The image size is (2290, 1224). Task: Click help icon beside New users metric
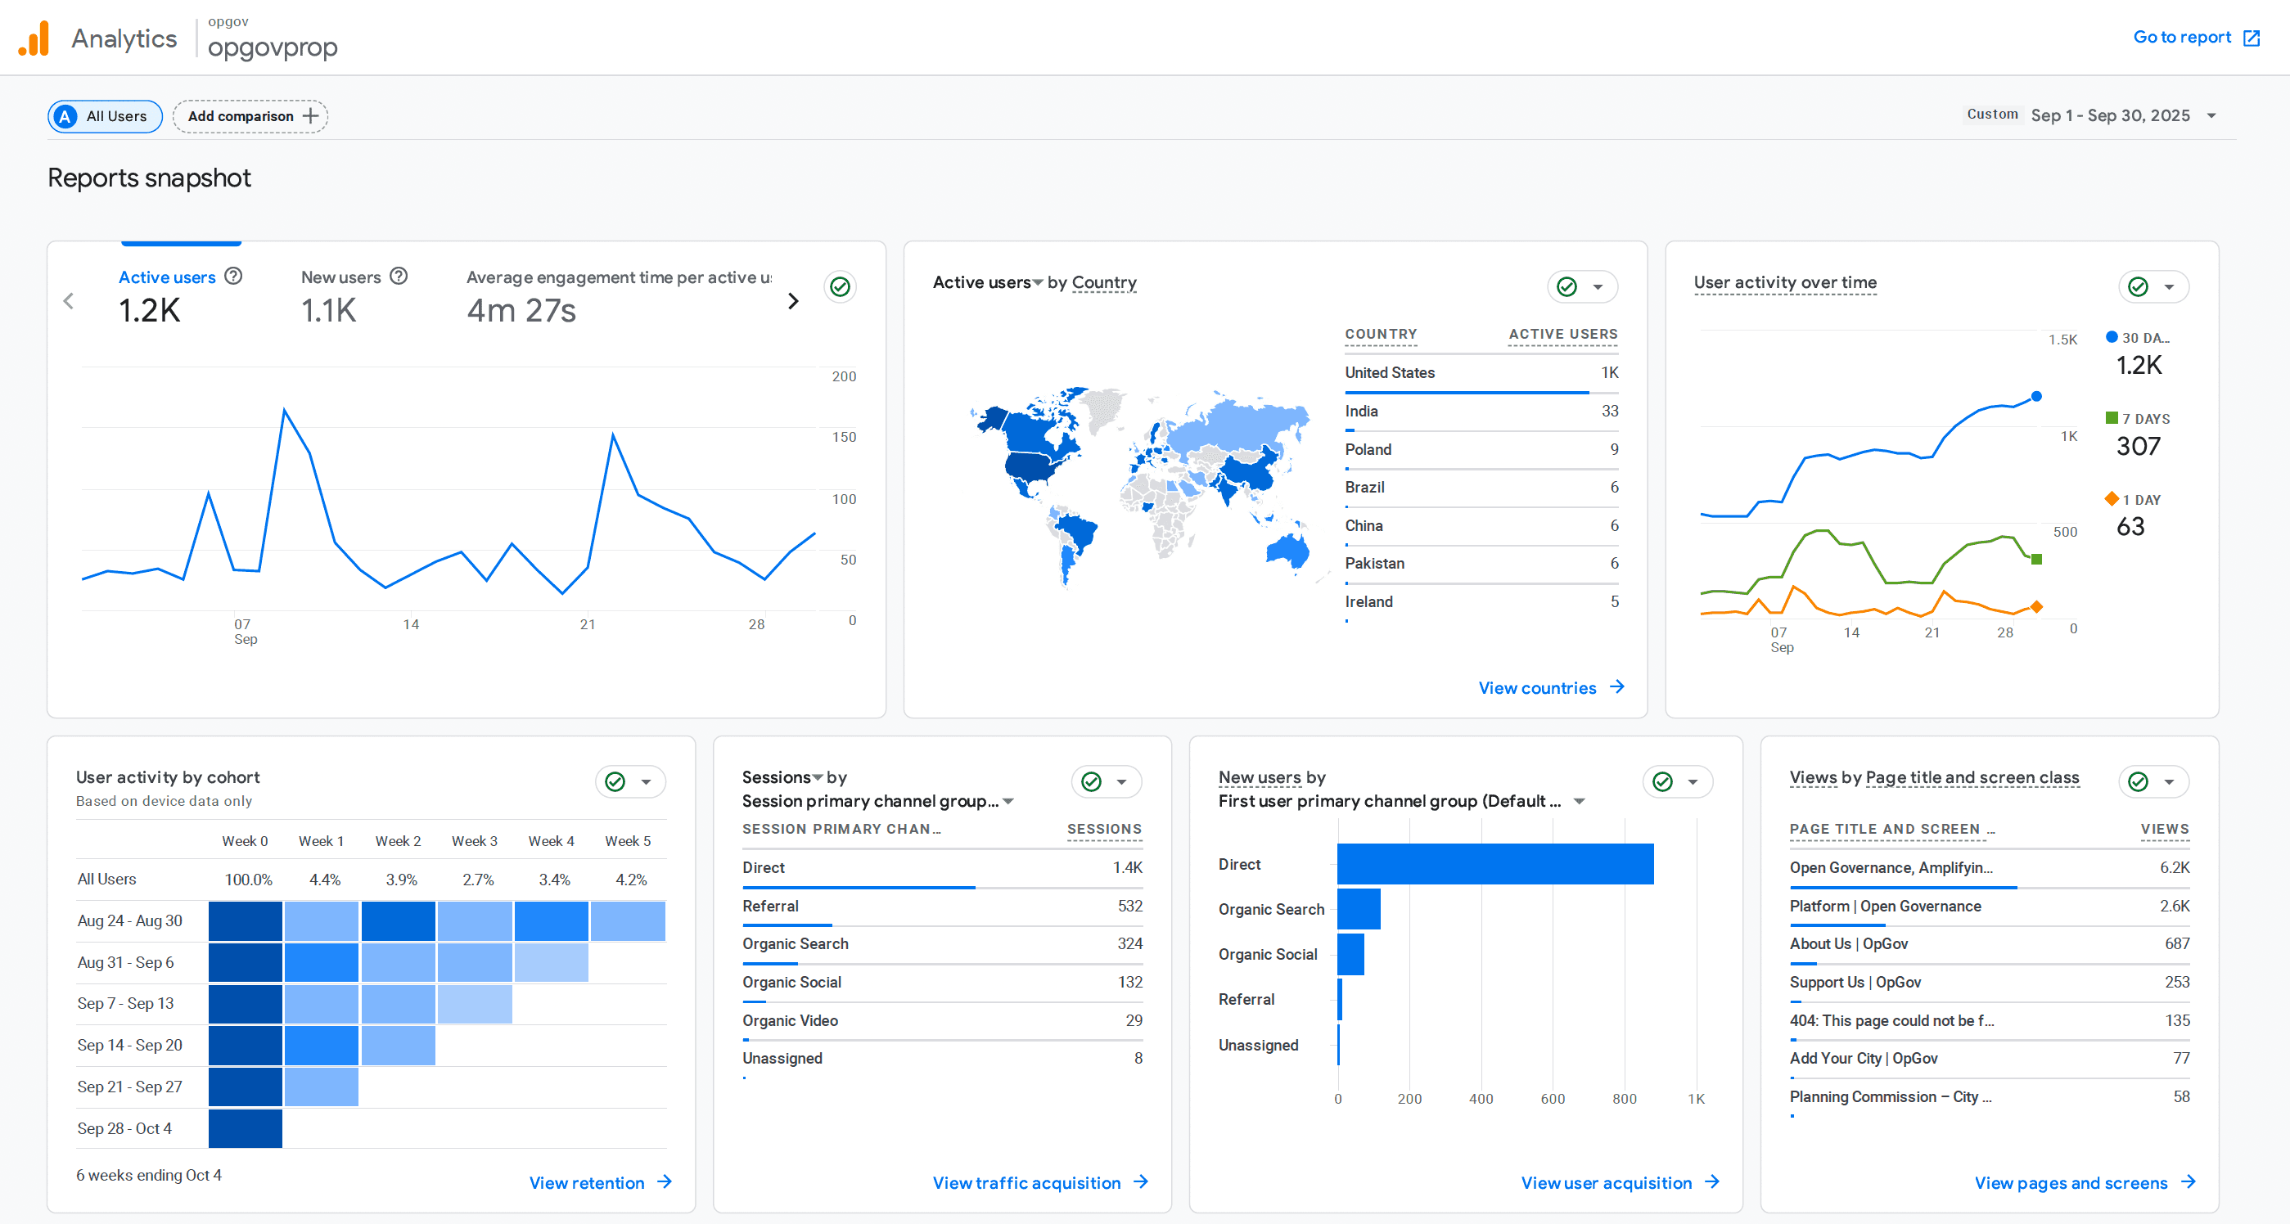point(399,277)
